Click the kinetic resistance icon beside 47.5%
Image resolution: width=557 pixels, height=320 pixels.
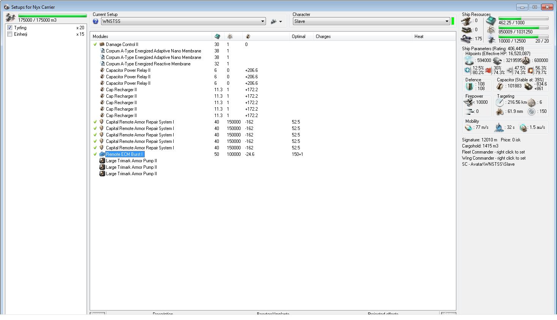[x=510, y=70]
